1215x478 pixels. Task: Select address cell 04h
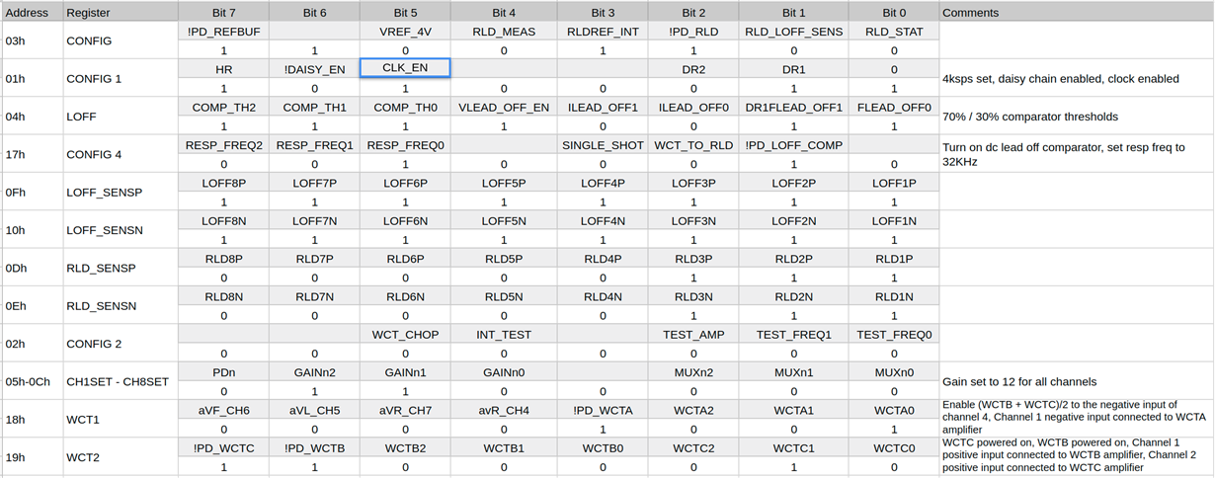click(x=32, y=117)
